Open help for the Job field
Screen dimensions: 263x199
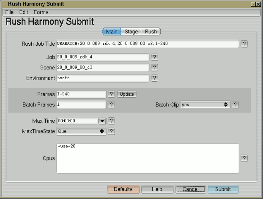pyautogui.click(x=154, y=57)
